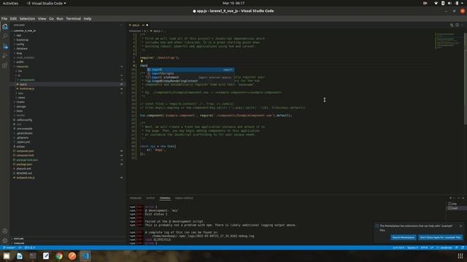The width and height of the screenshot is (467, 262).
Task: Click the feedback icon in status bar
Action: pyautogui.click(x=457, y=247)
